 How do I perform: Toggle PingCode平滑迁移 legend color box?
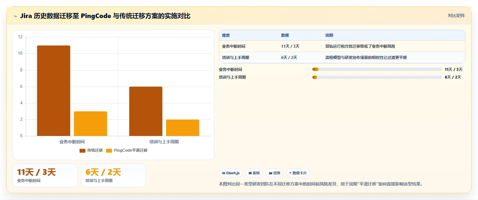pyautogui.click(x=109, y=150)
